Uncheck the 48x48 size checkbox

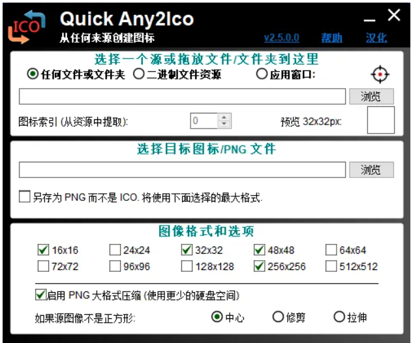[x=259, y=250]
